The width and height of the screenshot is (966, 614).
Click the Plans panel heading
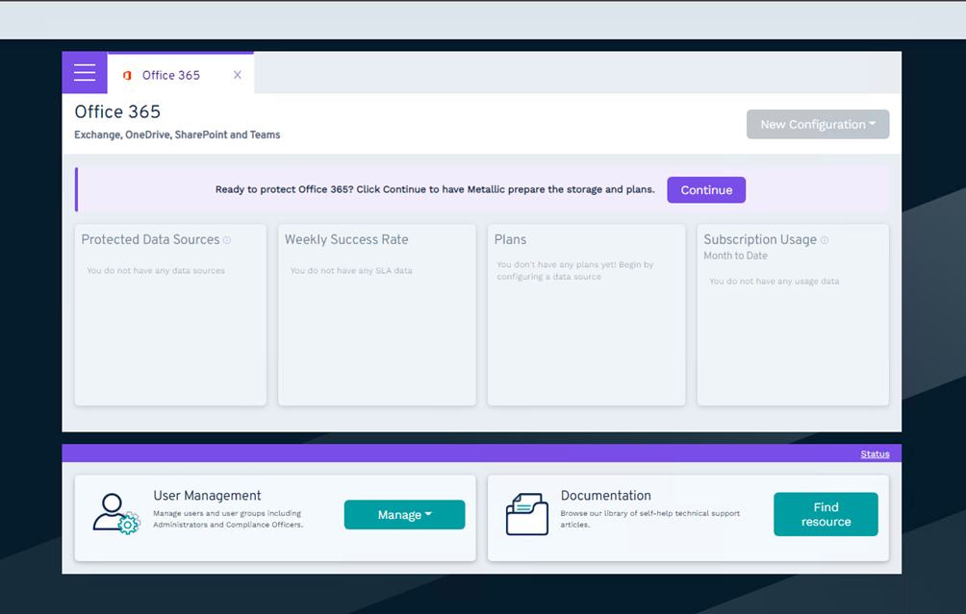click(510, 239)
